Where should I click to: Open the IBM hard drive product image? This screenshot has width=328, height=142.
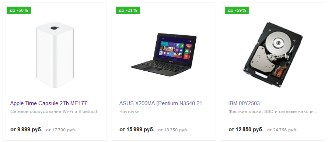coord(273,55)
